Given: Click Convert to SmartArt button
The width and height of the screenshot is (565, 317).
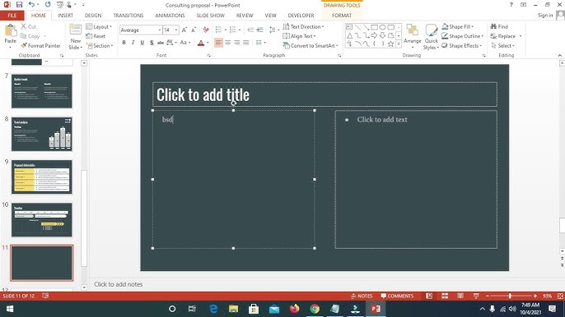Looking at the screenshot, I should coord(311,46).
